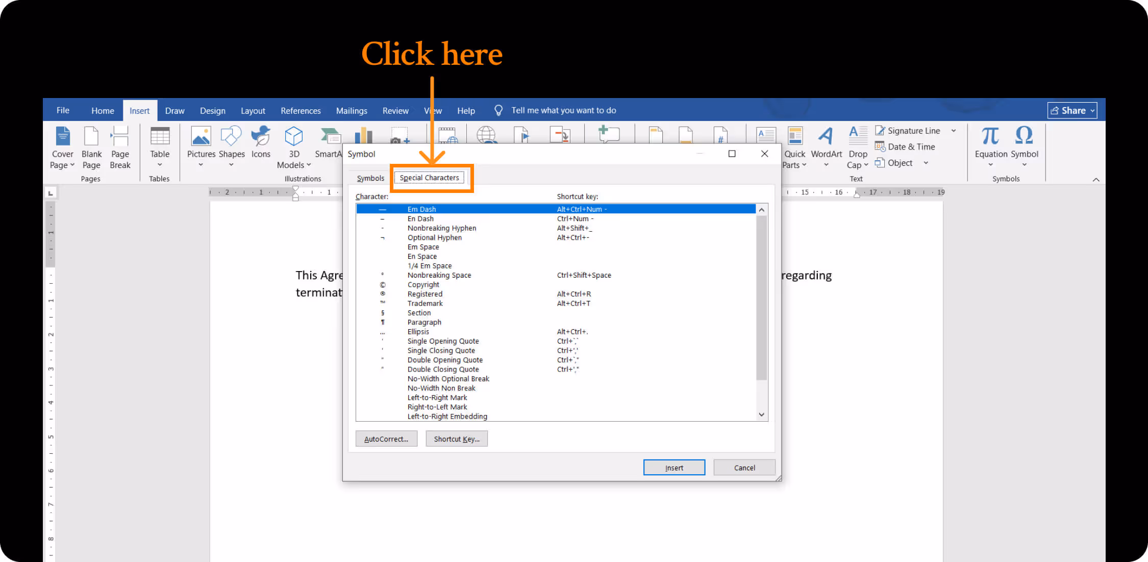
Task: Click the Cover Page icon
Action: (x=63, y=137)
